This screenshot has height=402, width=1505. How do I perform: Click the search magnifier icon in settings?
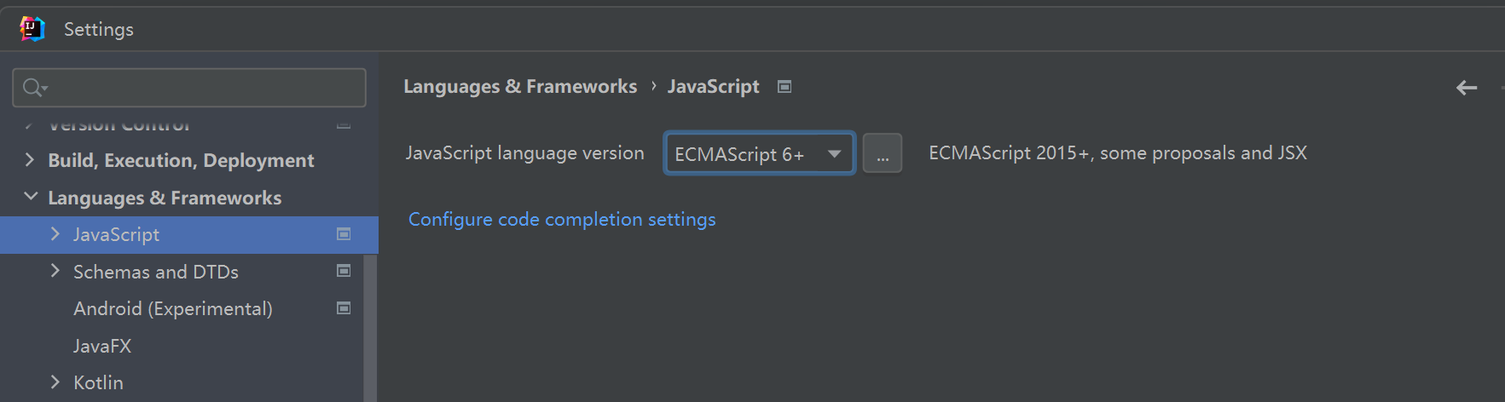(x=34, y=88)
